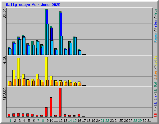Image resolution: width=159 pixels, height=124 pixels.
Task: Click the blue 'Files' legend label
Action: click(156, 25)
